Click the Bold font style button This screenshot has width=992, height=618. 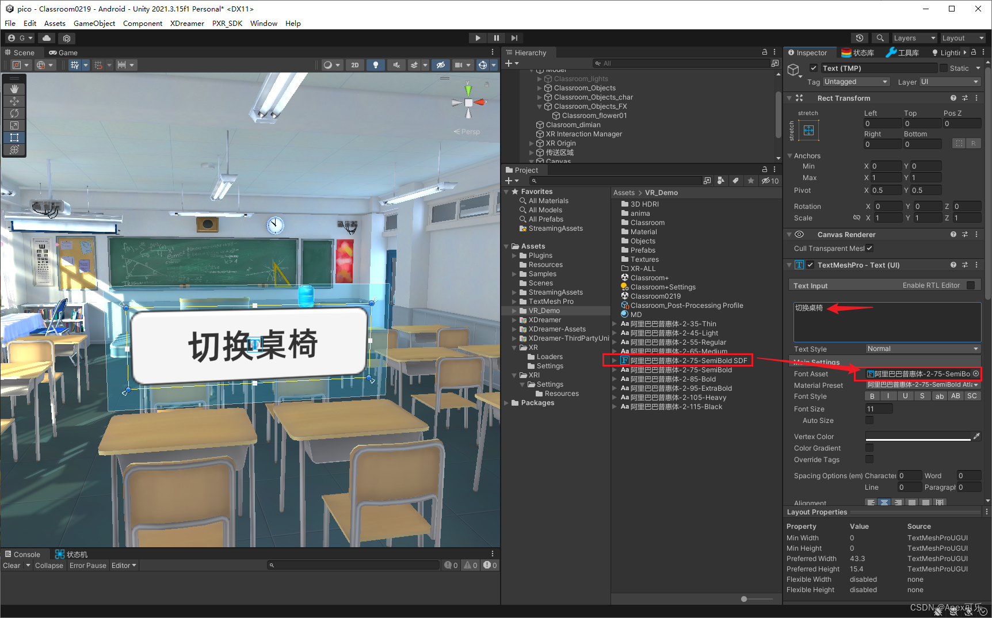click(872, 396)
